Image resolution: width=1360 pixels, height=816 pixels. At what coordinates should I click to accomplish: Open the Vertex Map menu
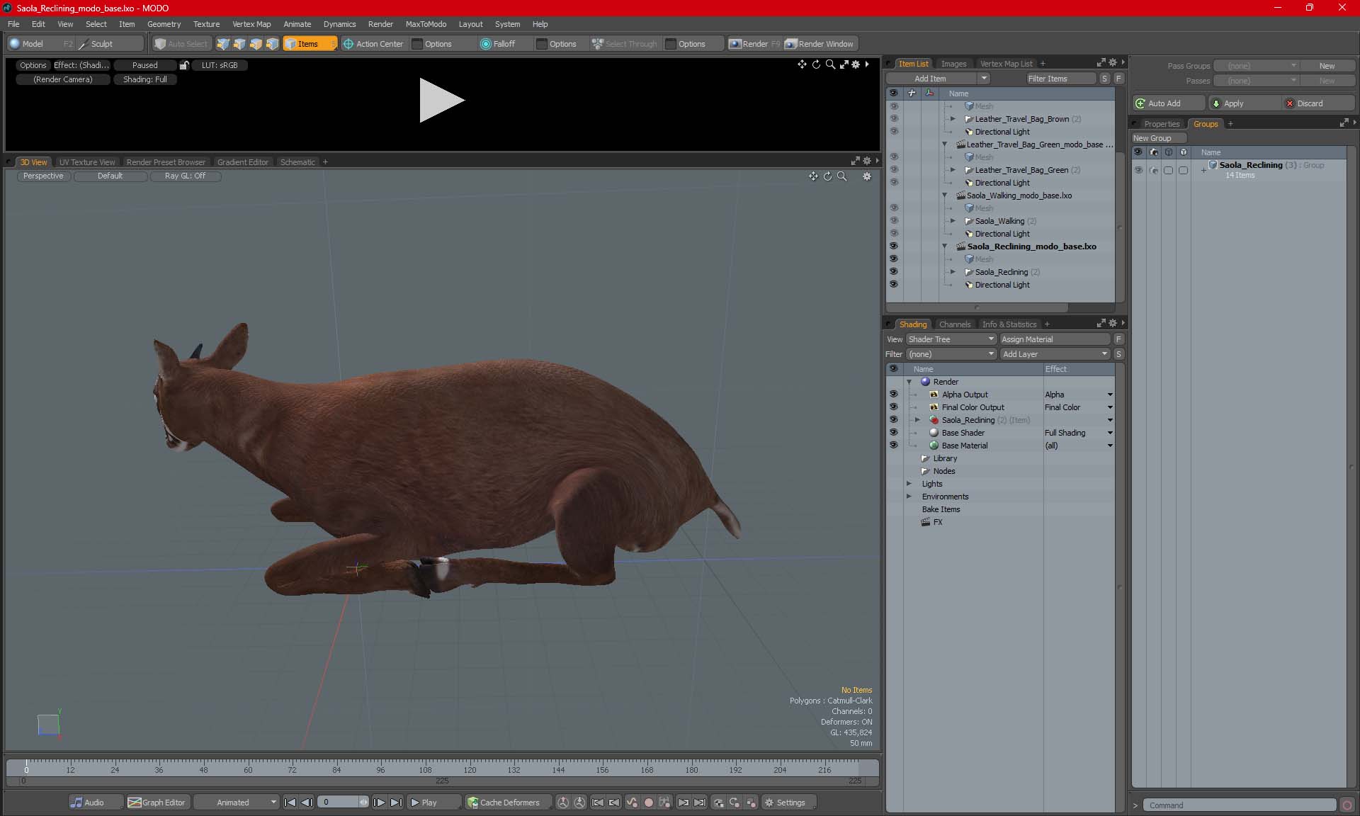(251, 24)
